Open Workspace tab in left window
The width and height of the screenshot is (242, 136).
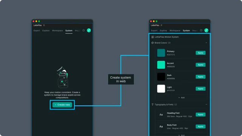click(57, 31)
